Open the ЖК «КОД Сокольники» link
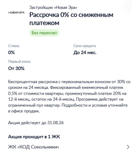131x154 pixels. (x=33, y=147)
